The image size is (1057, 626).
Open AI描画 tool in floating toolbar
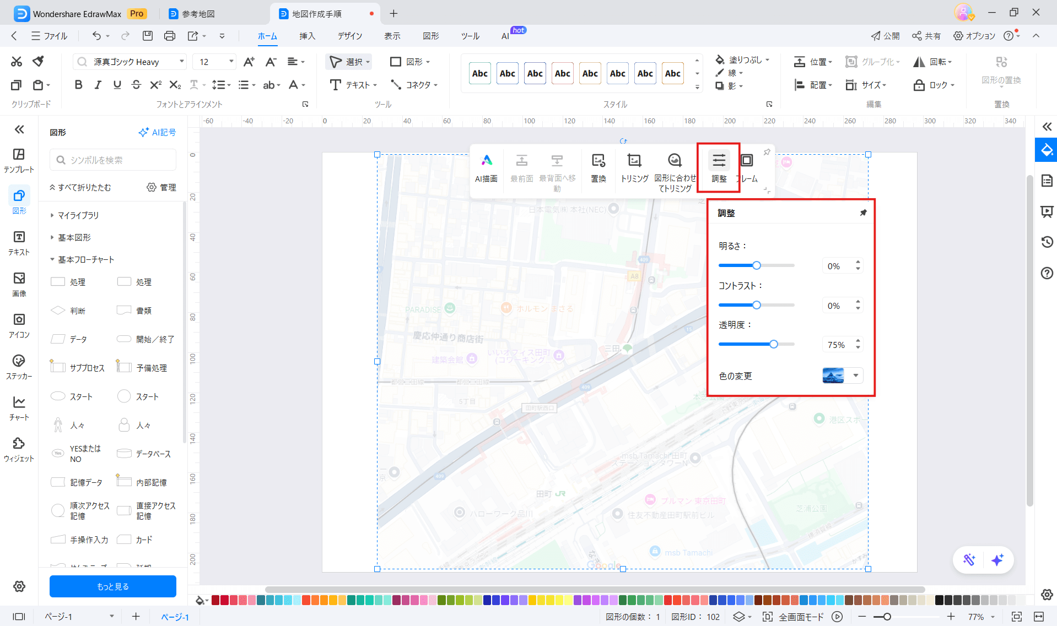pos(486,161)
